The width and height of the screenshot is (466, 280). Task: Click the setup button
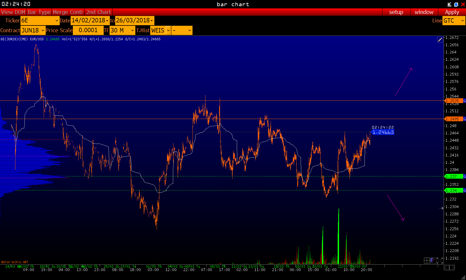[396, 12]
